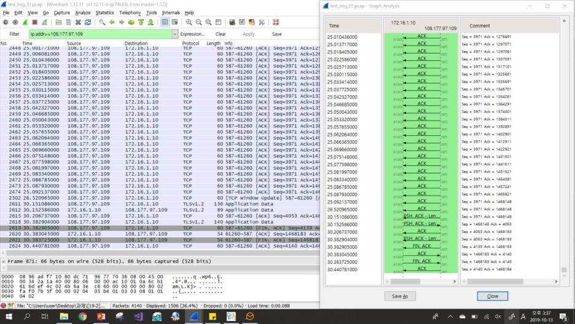The image size is (575, 324).
Task: Toggle auto scroll in live capture
Action: click(174, 22)
